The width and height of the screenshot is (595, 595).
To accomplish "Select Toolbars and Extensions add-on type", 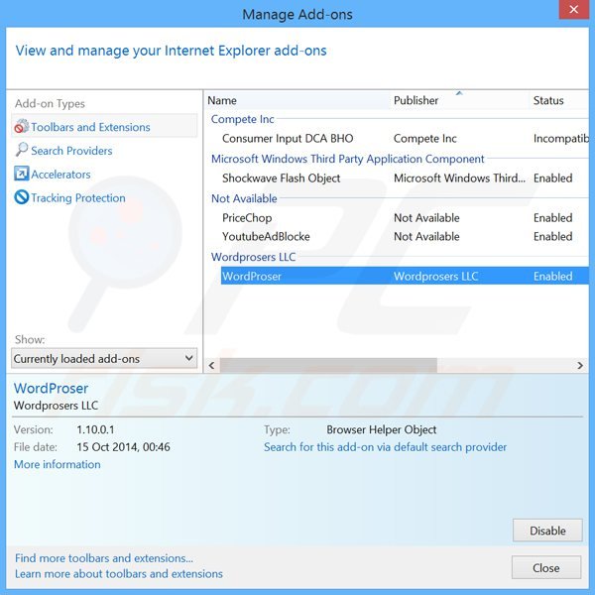I will coord(104,127).
